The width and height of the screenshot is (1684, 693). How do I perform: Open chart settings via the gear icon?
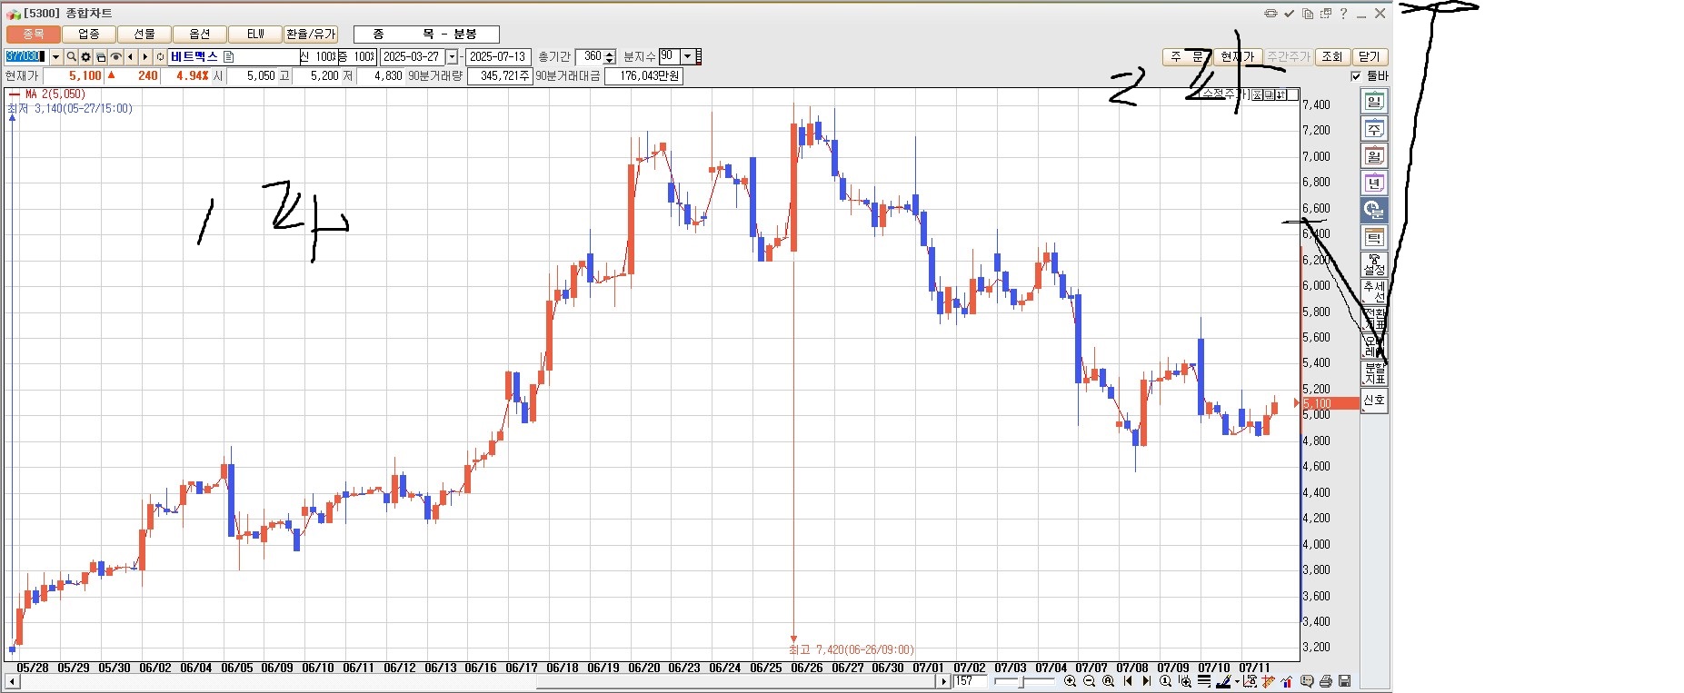(x=86, y=56)
